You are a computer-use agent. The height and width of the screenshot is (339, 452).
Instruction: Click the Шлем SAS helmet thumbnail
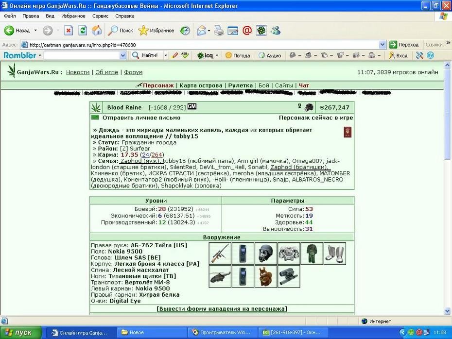[266, 254]
